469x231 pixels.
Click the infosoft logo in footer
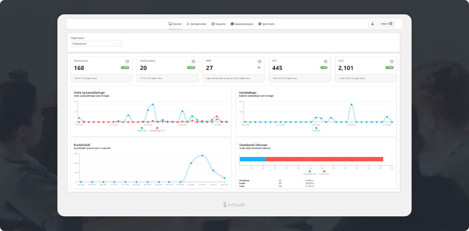234,205
